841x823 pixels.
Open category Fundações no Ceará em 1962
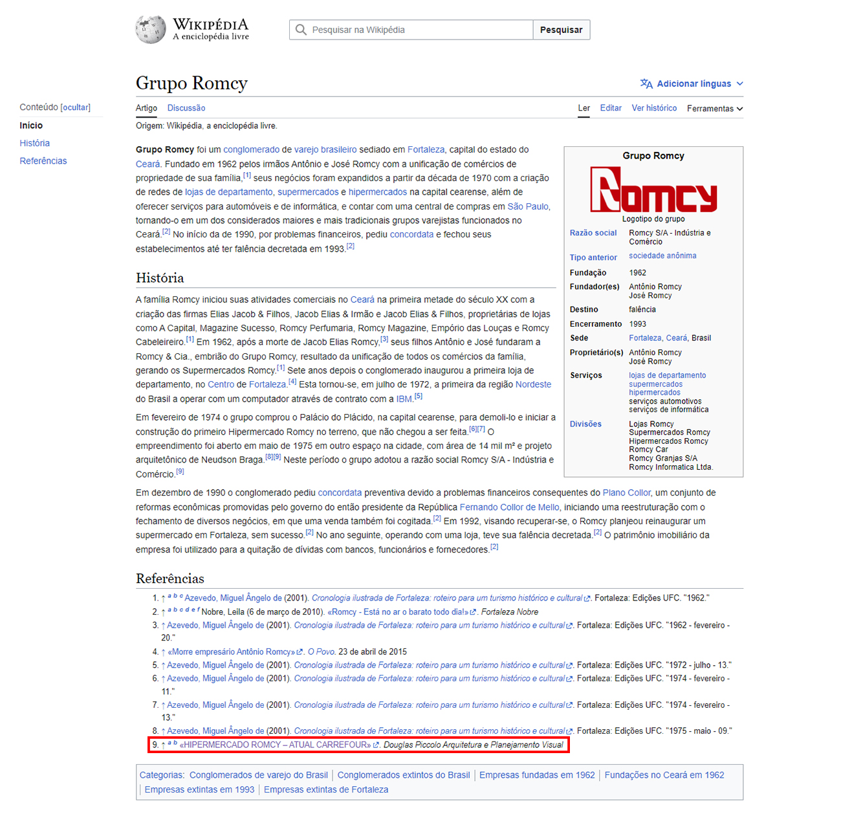tap(664, 775)
